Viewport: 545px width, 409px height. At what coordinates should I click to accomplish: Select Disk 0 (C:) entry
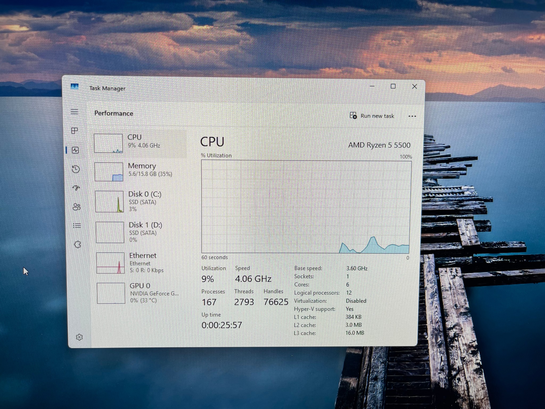pyautogui.click(x=141, y=202)
